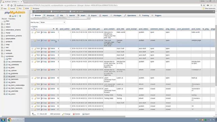Tick the checkbox for row ID 8
Screen dimensions: 217x122
[x=33, y=62]
